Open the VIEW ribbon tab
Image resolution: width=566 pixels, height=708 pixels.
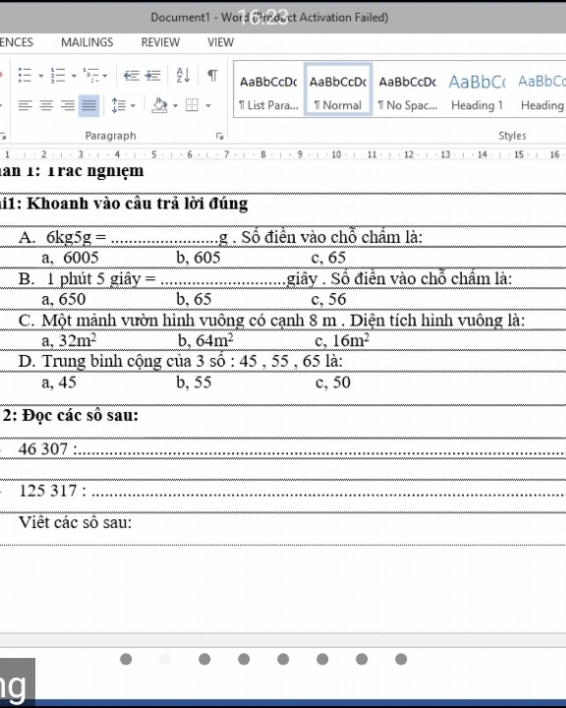click(221, 43)
